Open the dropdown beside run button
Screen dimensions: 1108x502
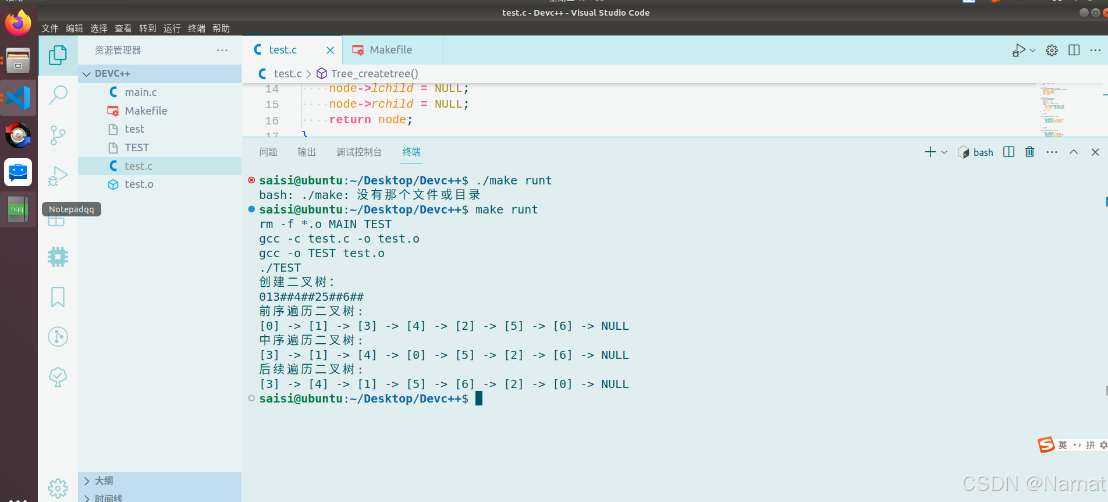click(x=1032, y=50)
